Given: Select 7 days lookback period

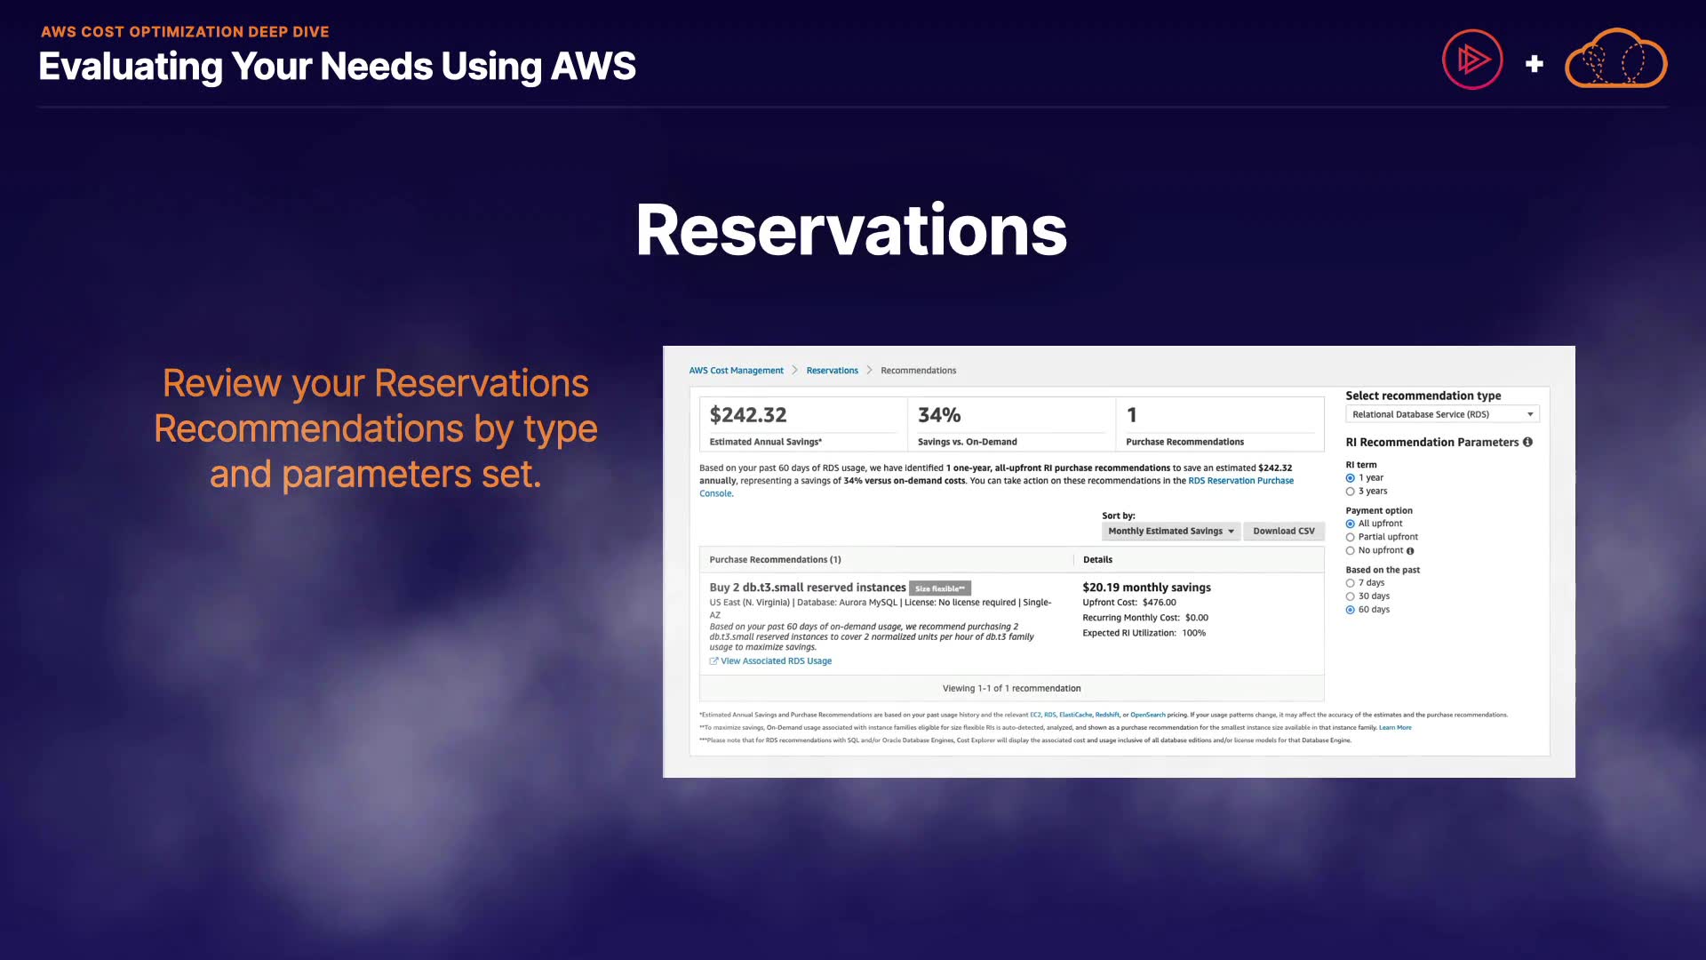Looking at the screenshot, I should (1351, 583).
